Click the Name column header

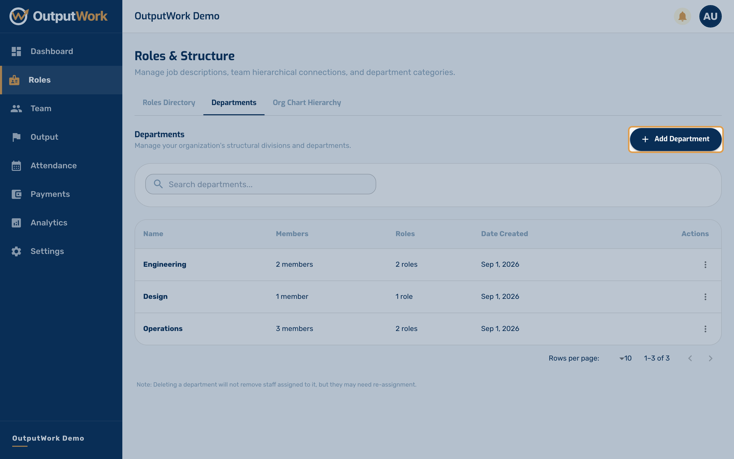pyautogui.click(x=153, y=234)
